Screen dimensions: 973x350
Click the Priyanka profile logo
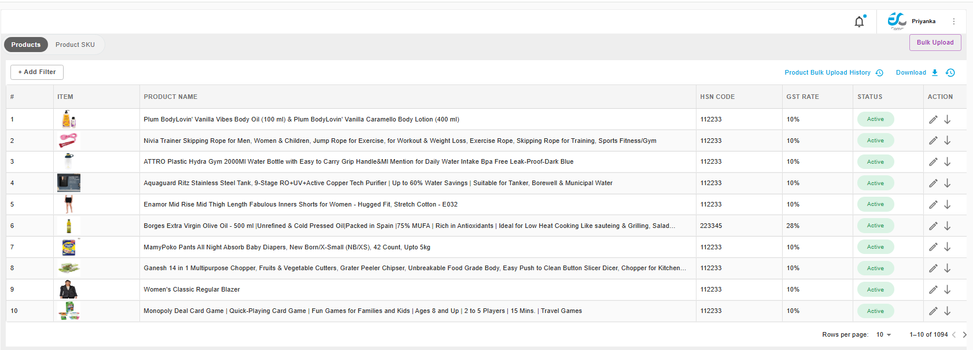(x=897, y=20)
